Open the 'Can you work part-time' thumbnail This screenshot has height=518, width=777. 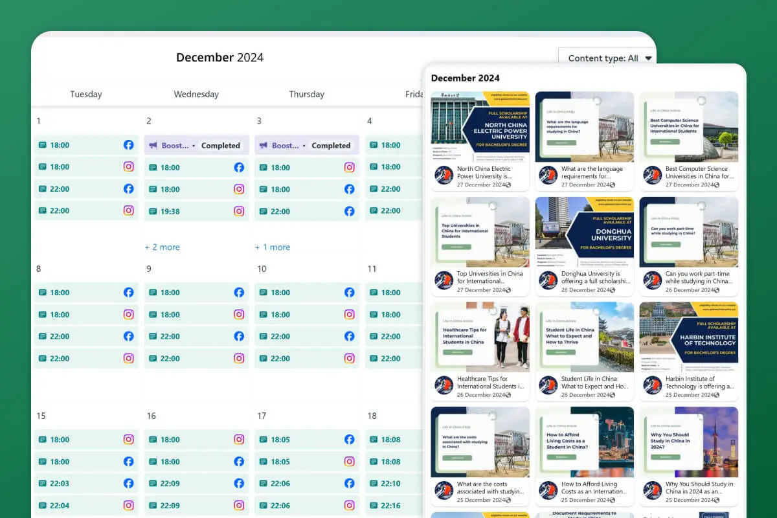pyautogui.click(x=689, y=232)
